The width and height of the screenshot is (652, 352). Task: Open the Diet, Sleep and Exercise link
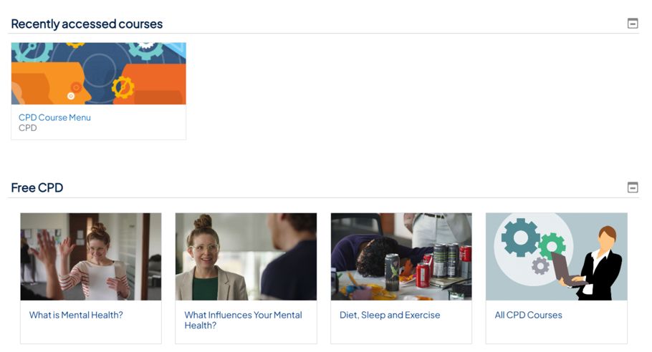tap(390, 315)
